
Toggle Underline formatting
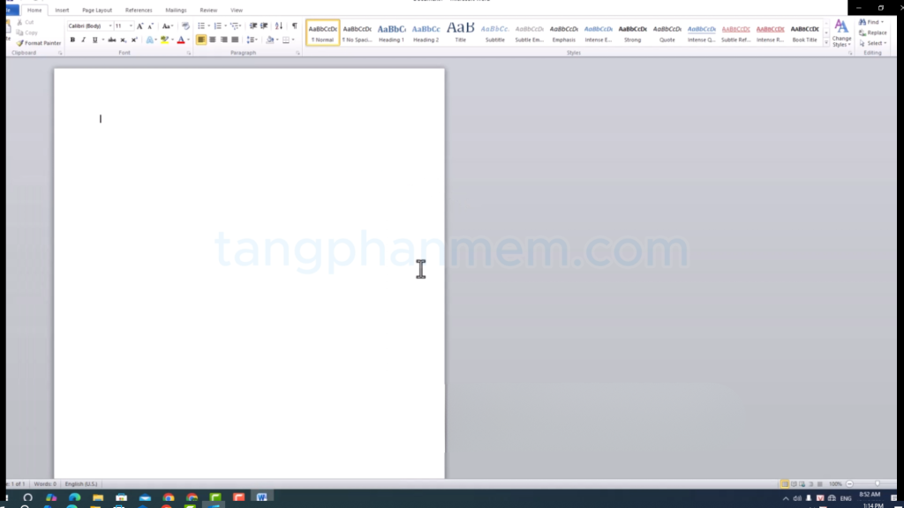point(94,40)
